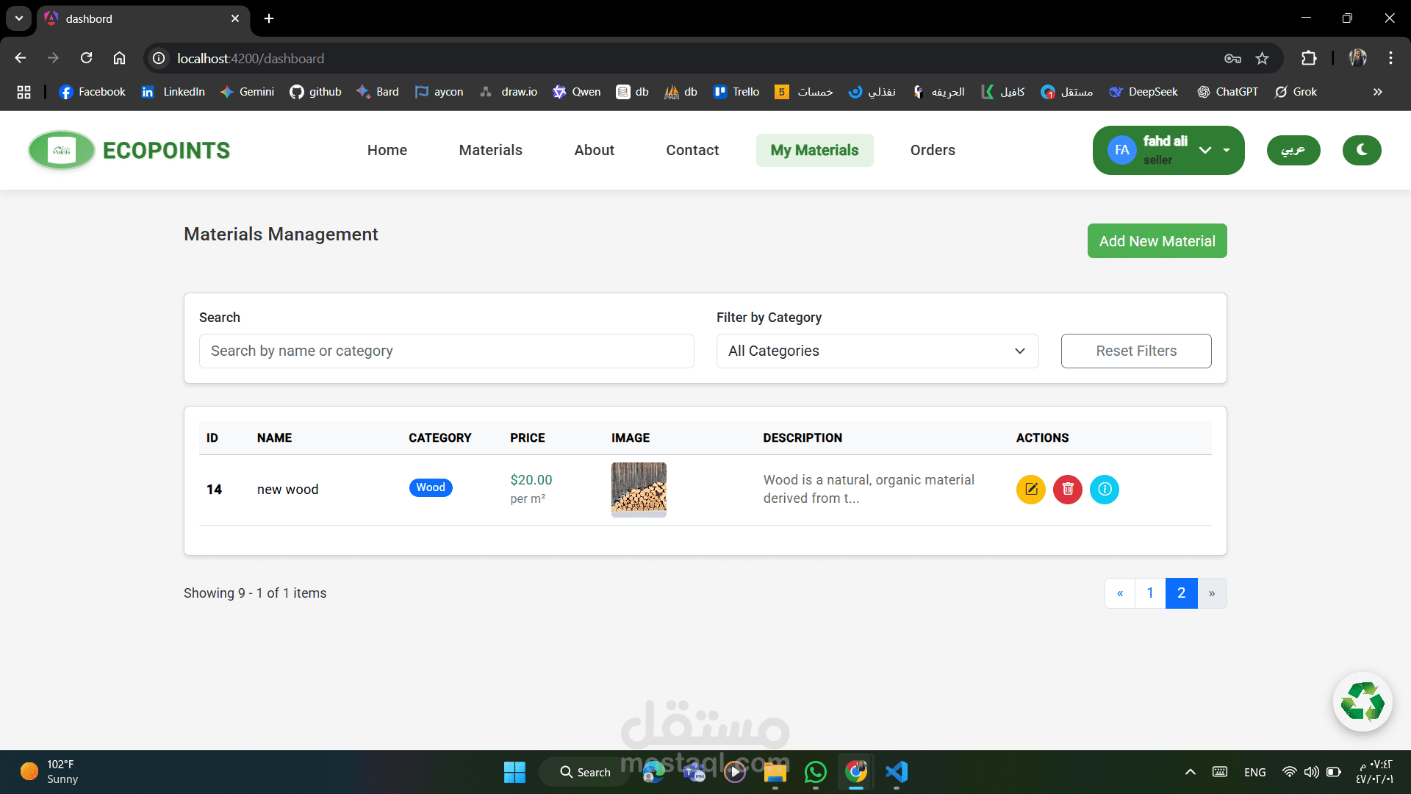Open Gemini bookmark
This screenshot has height=794, width=1411.
tap(247, 92)
